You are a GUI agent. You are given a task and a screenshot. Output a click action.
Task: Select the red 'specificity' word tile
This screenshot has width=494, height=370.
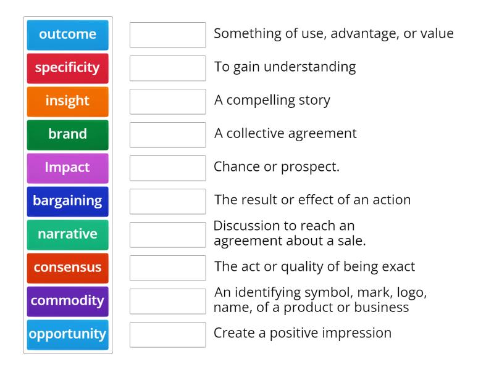[x=67, y=68]
